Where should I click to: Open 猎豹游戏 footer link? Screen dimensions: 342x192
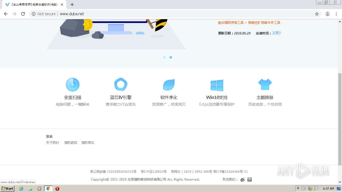[71, 143]
